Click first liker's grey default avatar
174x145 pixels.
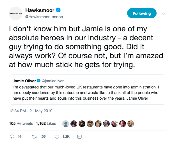[x=66, y=123]
